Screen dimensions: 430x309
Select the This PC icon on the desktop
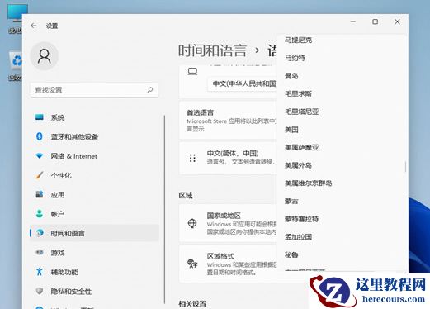(x=16, y=18)
